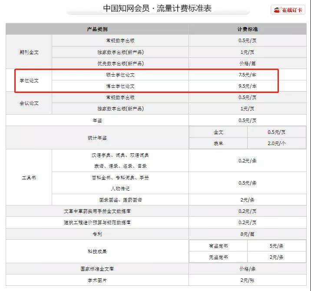Click the 在线订卡 button

click(288, 10)
